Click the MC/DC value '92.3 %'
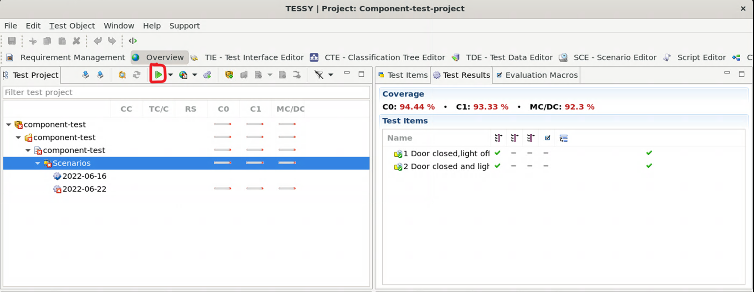Screen dimensions: 754x292 (580, 107)
